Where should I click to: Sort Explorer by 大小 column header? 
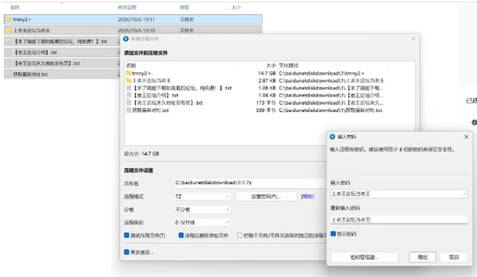pos(236,7)
